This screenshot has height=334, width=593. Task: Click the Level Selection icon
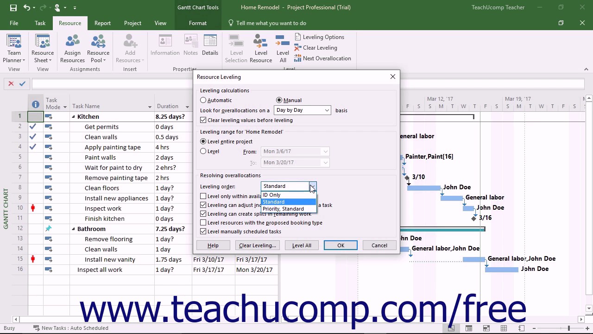click(236, 49)
